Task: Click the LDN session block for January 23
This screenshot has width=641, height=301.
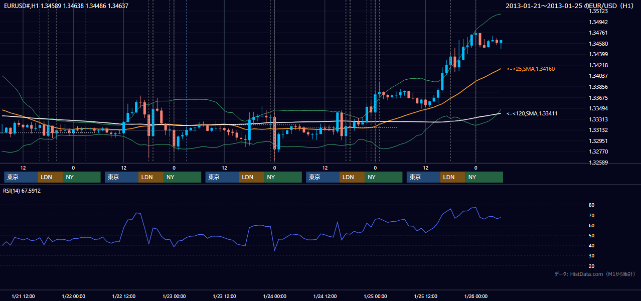Action: pos(252,177)
